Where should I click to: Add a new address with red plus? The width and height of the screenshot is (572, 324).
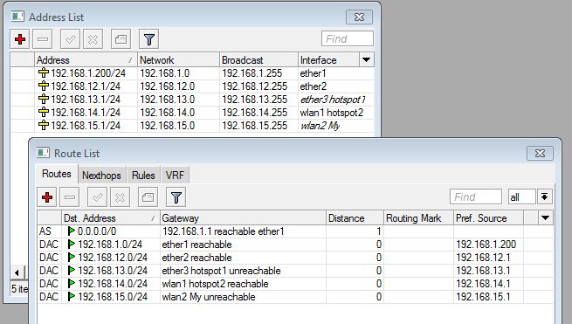point(20,39)
